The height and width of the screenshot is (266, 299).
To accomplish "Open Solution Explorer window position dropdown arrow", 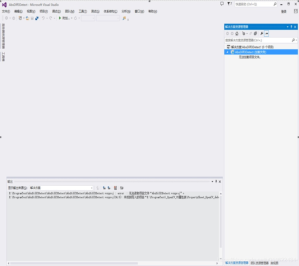I will coord(288,27).
